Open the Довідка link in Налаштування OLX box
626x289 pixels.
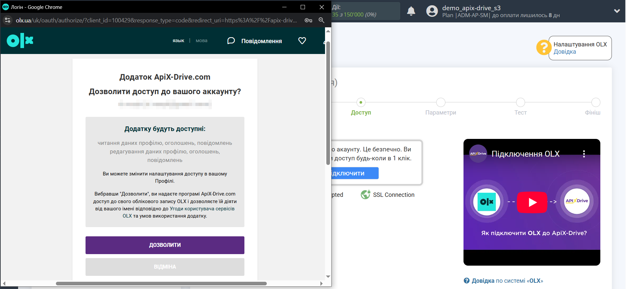pos(564,52)
